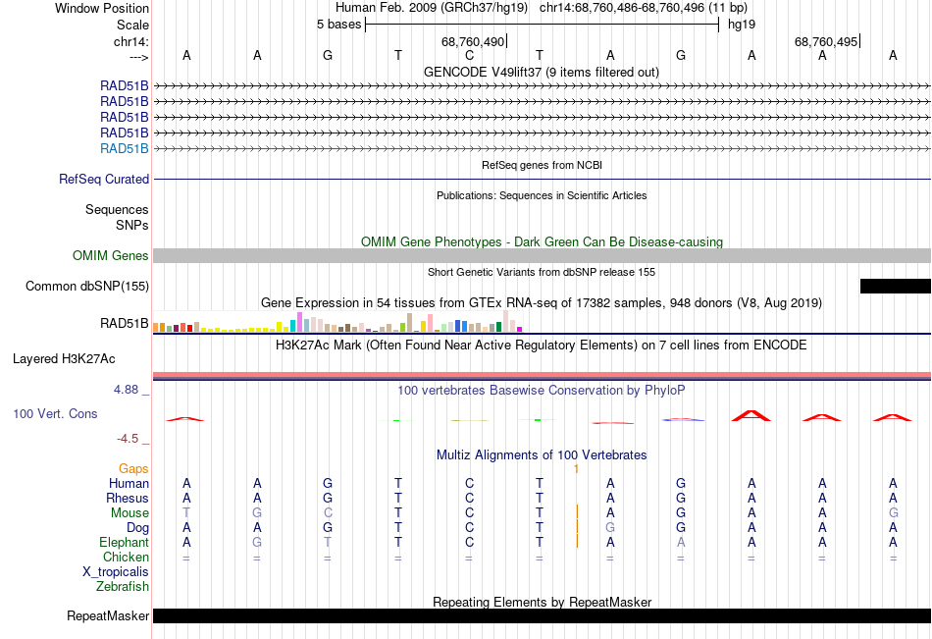Click the RefSeq Curated intron line
The height and width of the screenshot is (639, 932).
coord(542,179)
